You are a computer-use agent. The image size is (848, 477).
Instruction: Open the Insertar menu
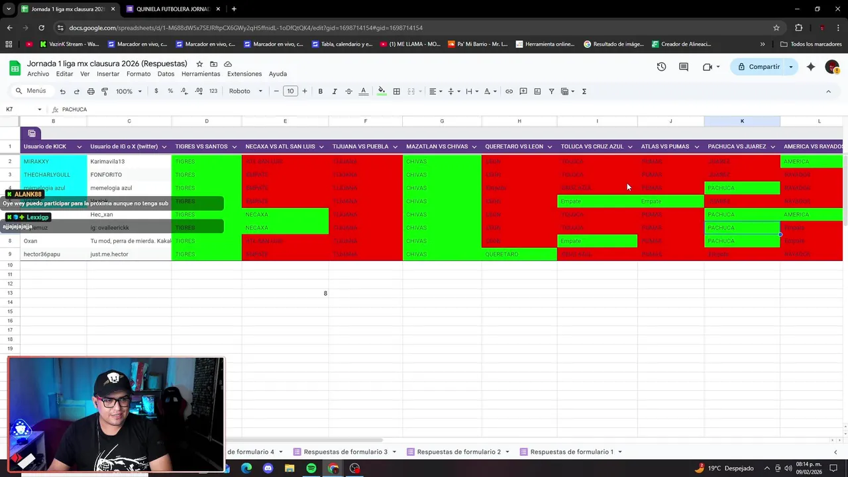tap(108, 74)
